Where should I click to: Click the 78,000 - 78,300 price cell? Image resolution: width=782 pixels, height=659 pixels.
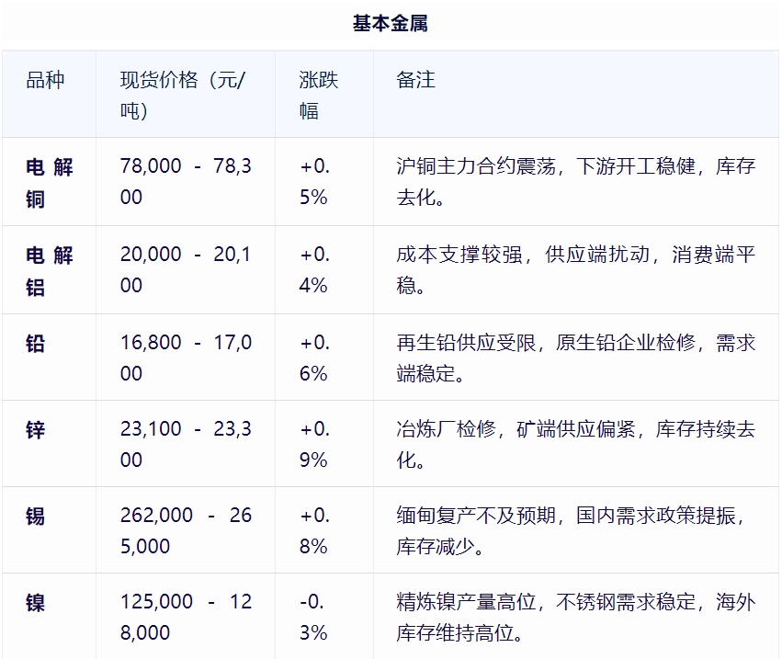(x=185, y=182)
